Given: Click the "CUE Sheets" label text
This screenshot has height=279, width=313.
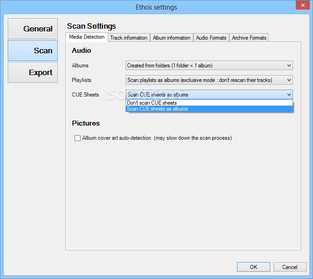Looking at the screenshot, I should tap(85, 95).
